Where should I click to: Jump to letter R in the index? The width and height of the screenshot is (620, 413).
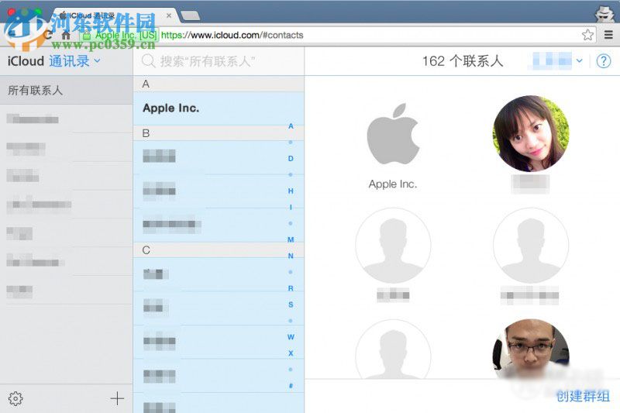click(x=291, y=288)
